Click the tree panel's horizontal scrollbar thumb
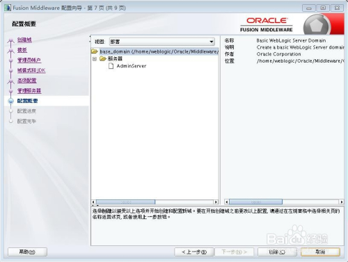Screen dimensions: 348x262 [125, 202]
